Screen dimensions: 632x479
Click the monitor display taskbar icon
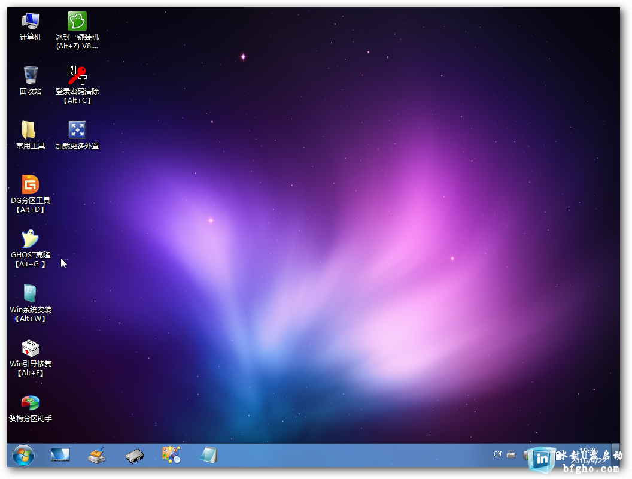pos(60,456)
